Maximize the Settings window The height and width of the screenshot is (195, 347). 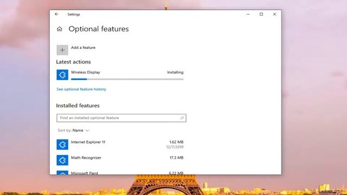[x=261, y=14]
